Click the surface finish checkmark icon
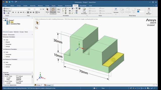The width and height of the screenshot is (161, 90). (x=72, y=13)
